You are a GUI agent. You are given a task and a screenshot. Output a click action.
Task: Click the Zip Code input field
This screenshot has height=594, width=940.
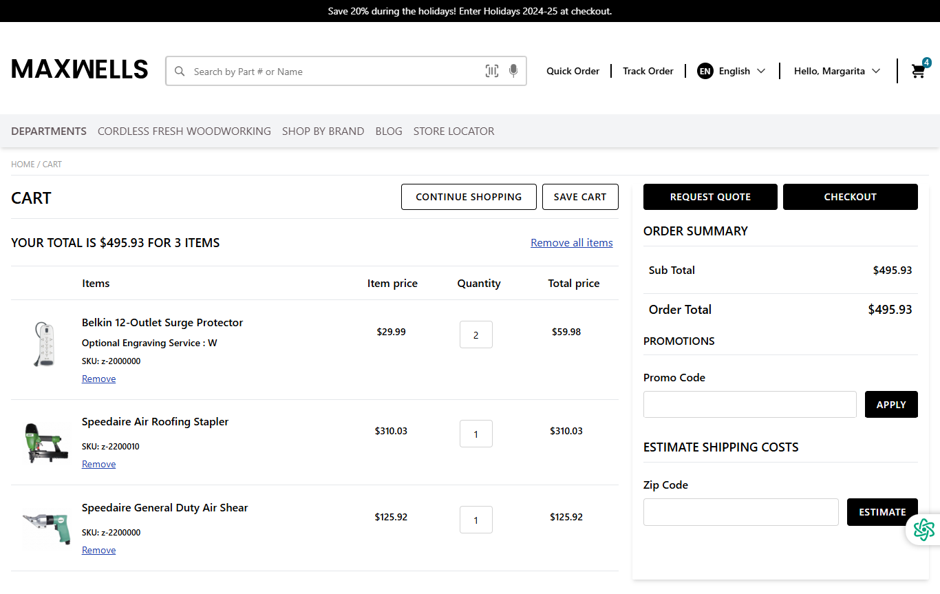(741, 512)
